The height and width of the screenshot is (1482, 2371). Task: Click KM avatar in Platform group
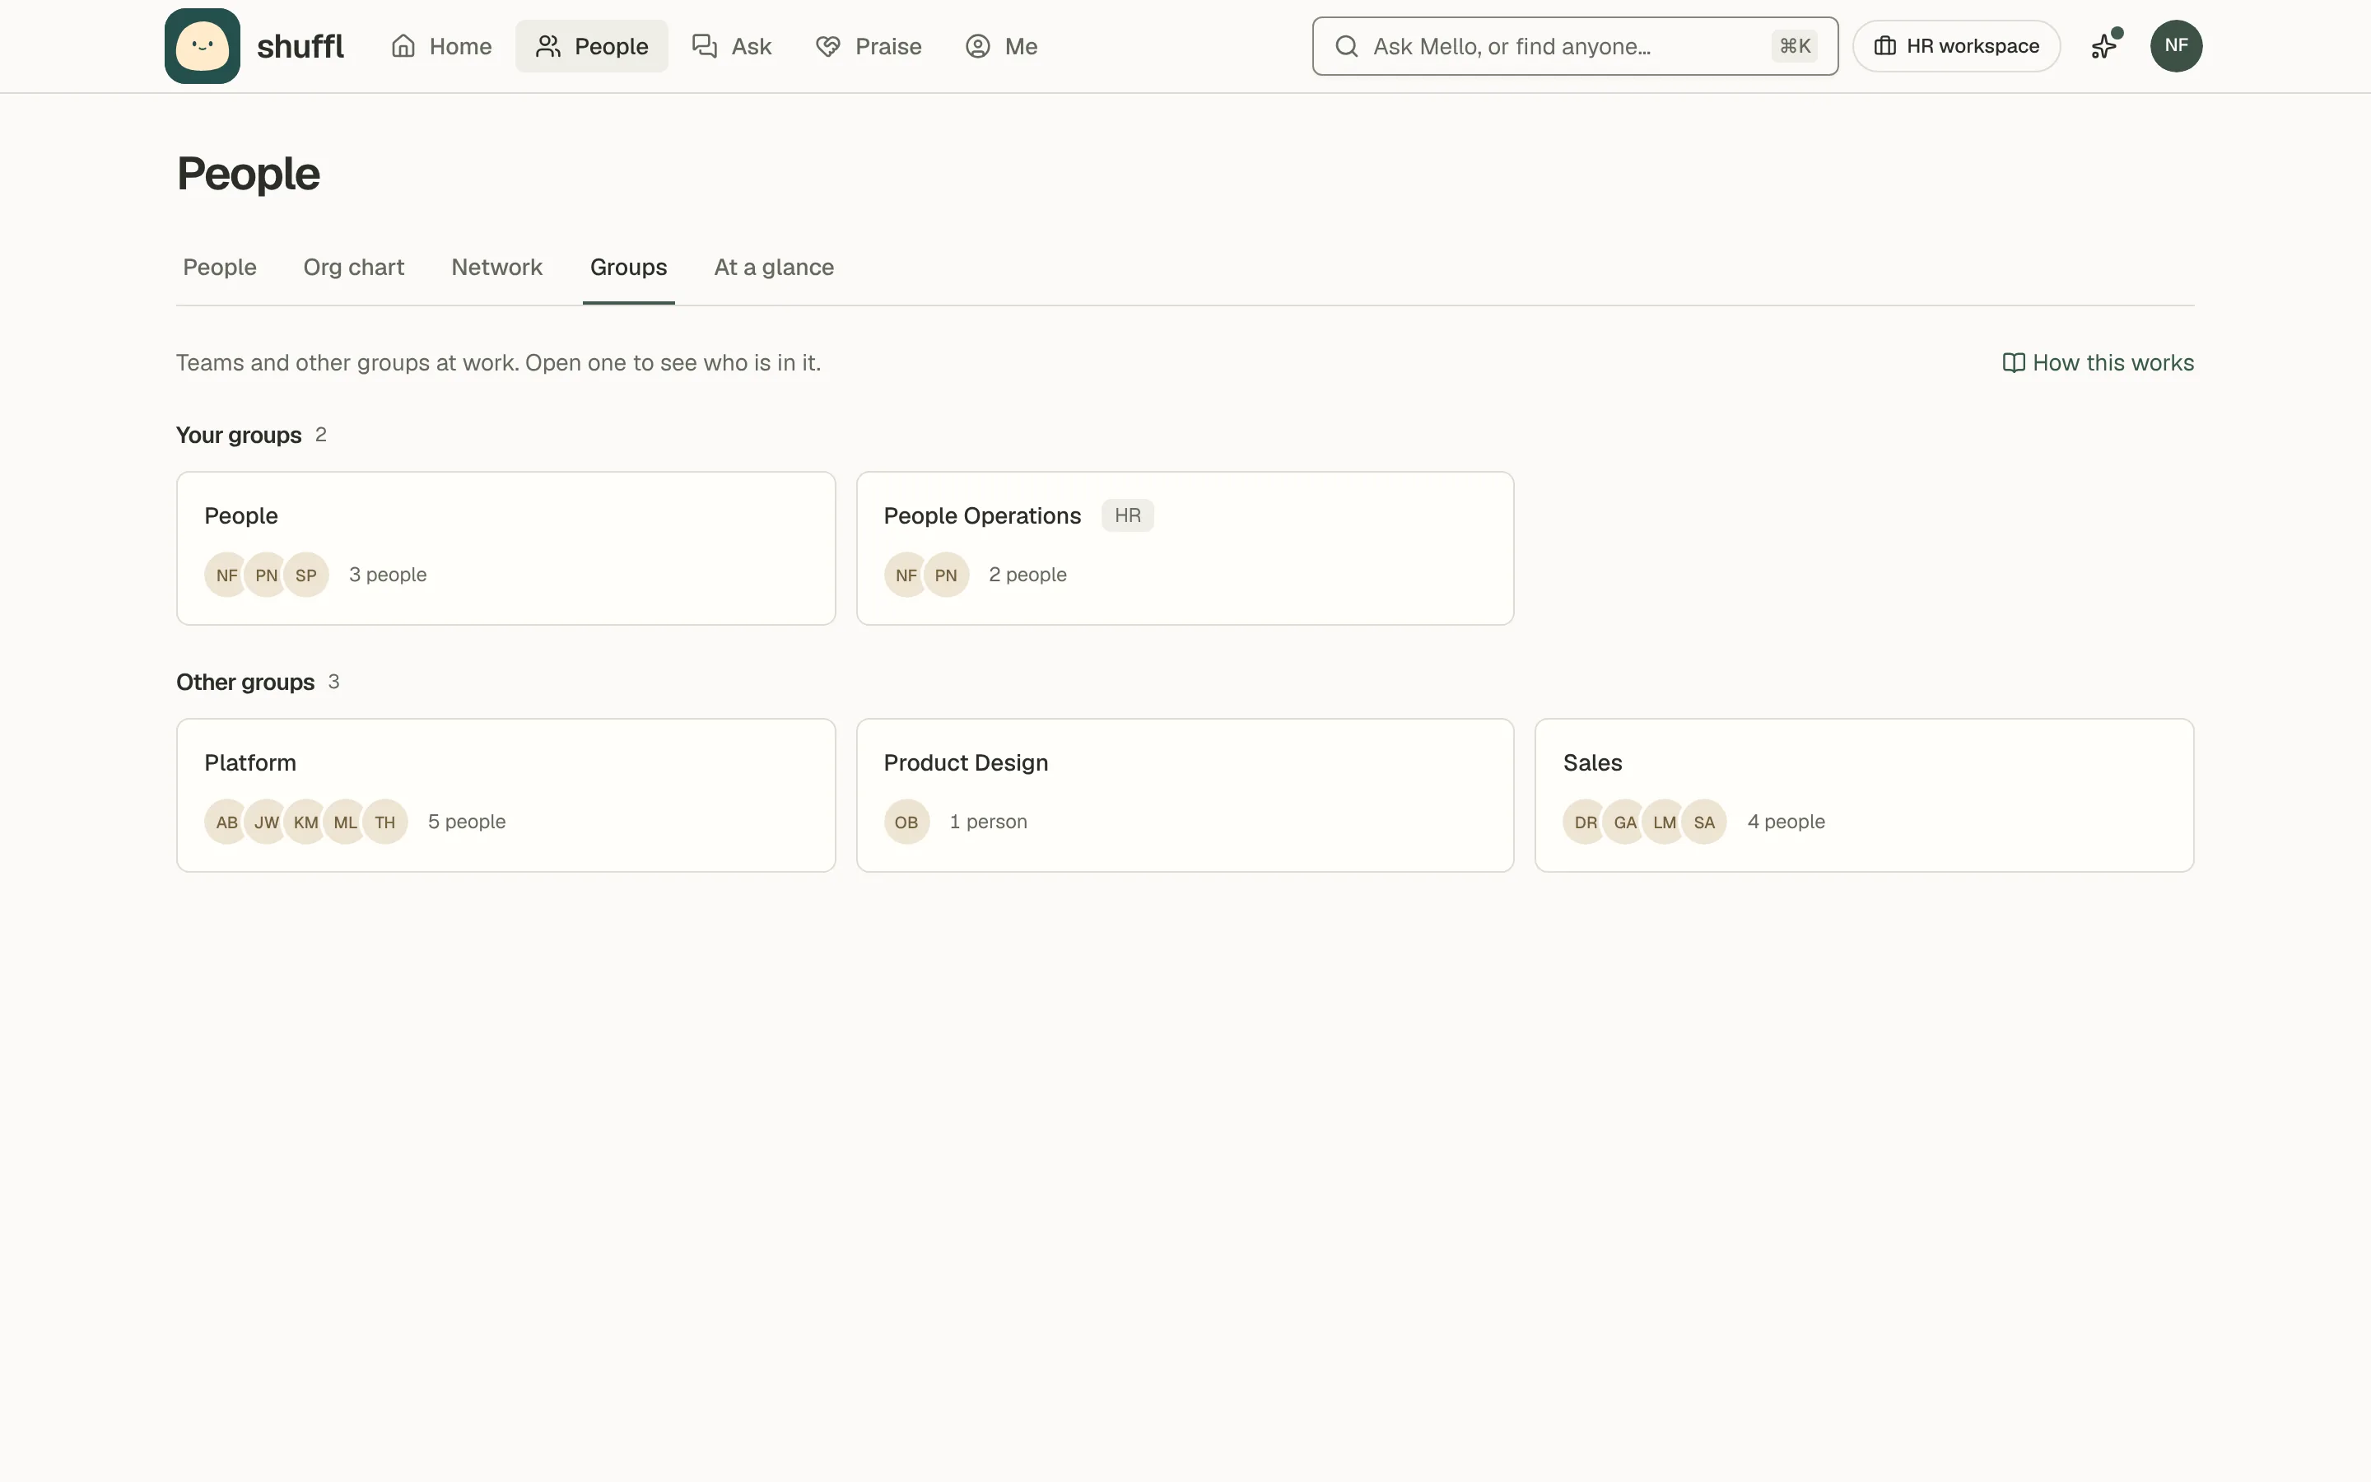(305, 823)
